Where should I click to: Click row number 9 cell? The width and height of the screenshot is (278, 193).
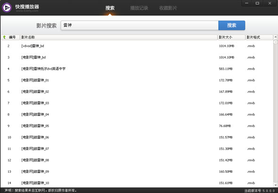tap(8, 126)
